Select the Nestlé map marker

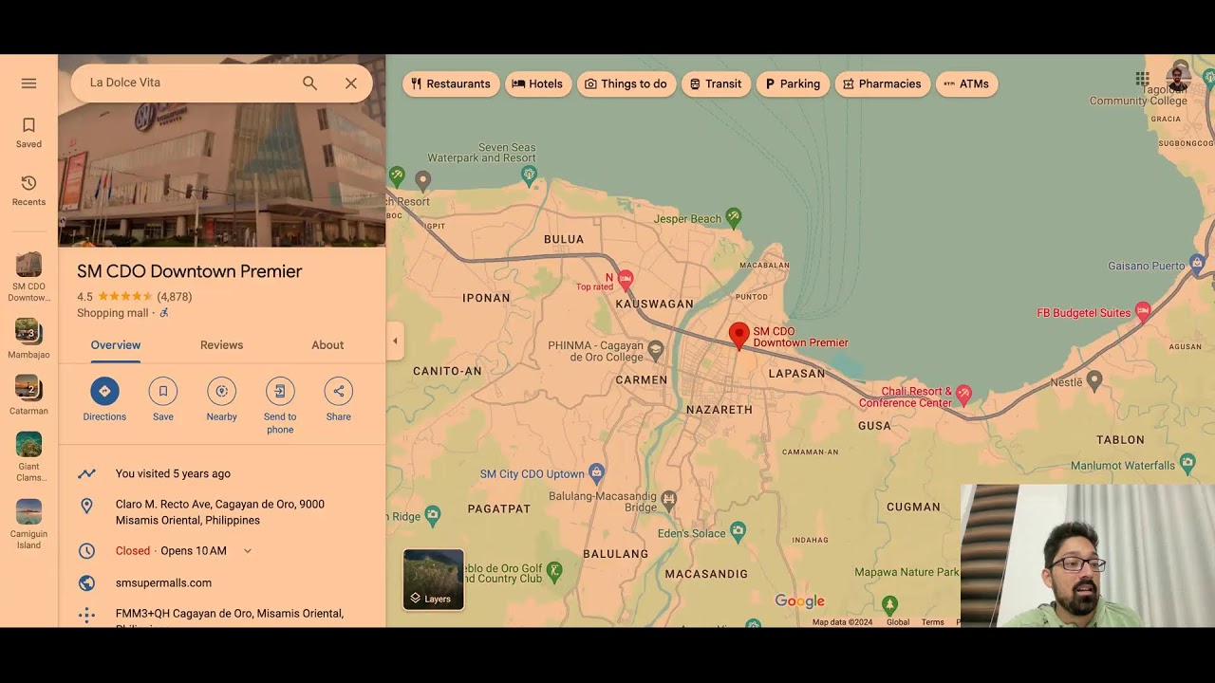[x=1093, y=379]
